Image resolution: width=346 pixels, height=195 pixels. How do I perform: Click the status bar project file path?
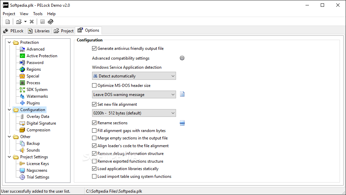(114, 191)
